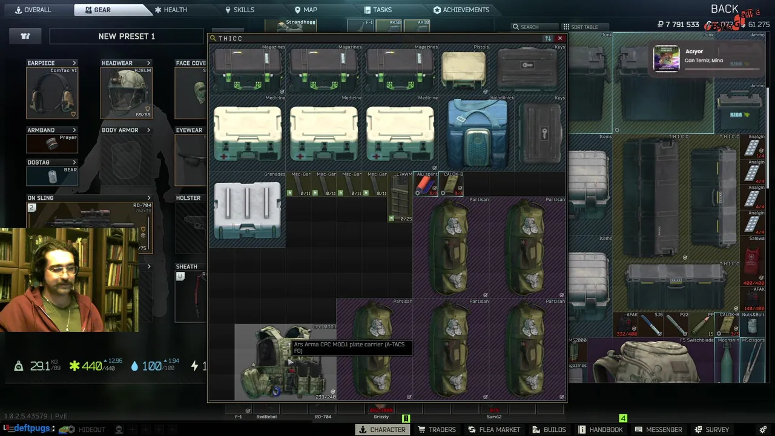Select the Prayer armband item

[52, 144]
